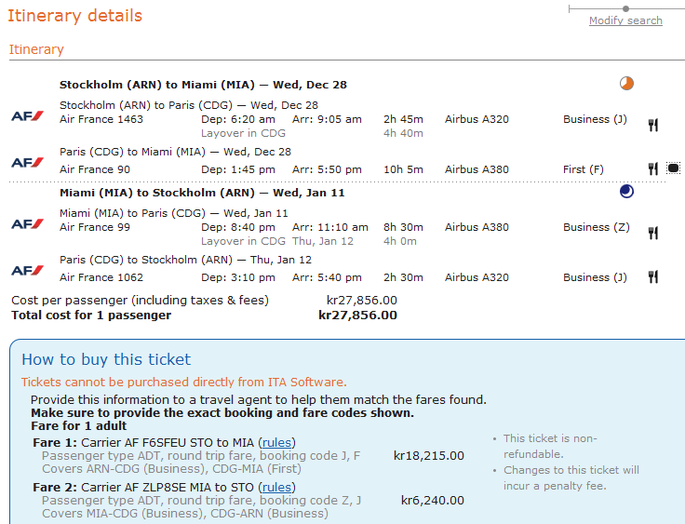
Task: Click the Itinerary details page heading
Action: [75, 16]
